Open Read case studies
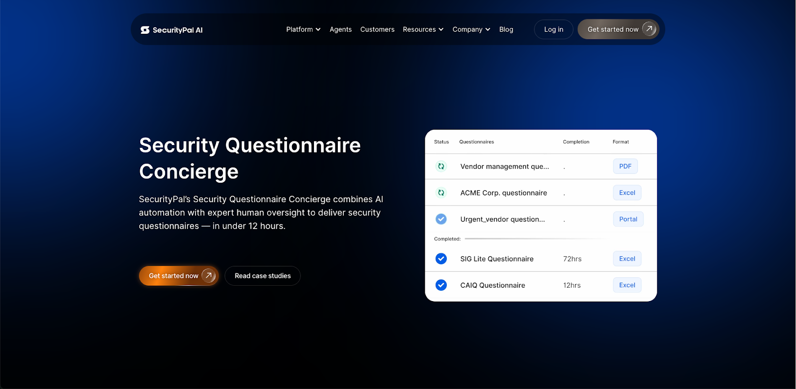The image size is (796, 389). 263,276
